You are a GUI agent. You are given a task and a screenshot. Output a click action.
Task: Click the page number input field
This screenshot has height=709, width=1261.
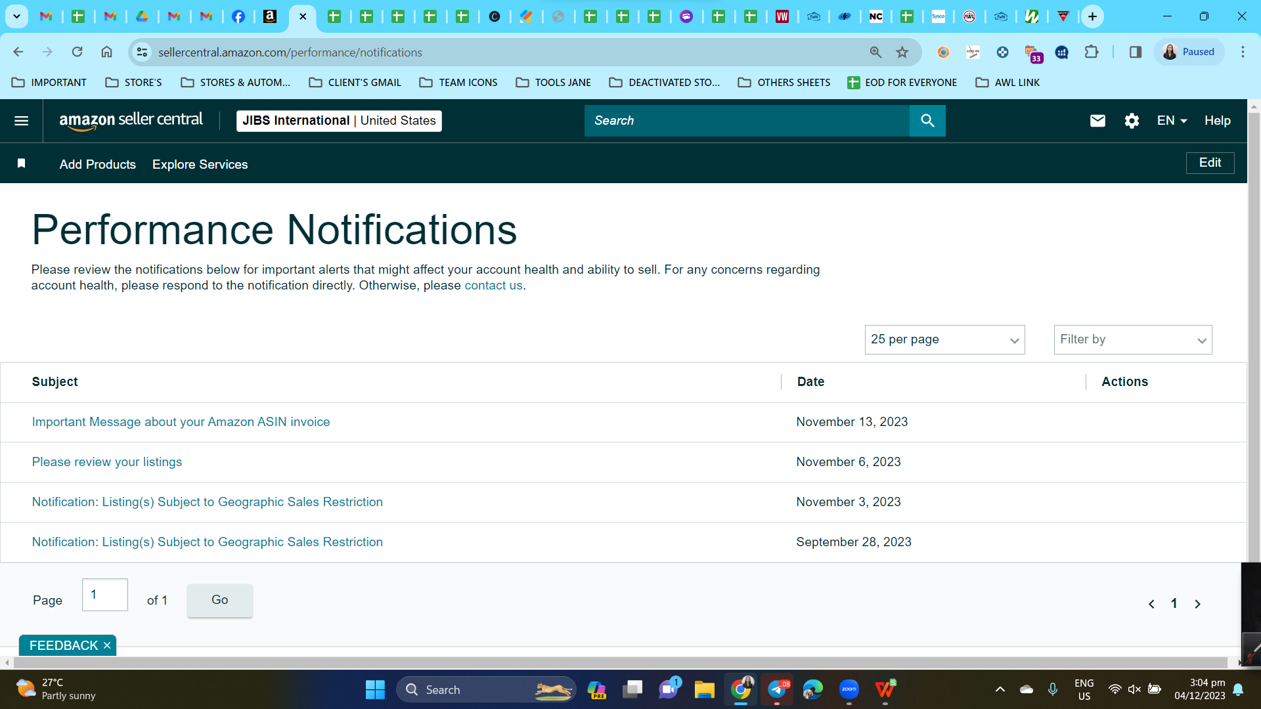[105, 595]
